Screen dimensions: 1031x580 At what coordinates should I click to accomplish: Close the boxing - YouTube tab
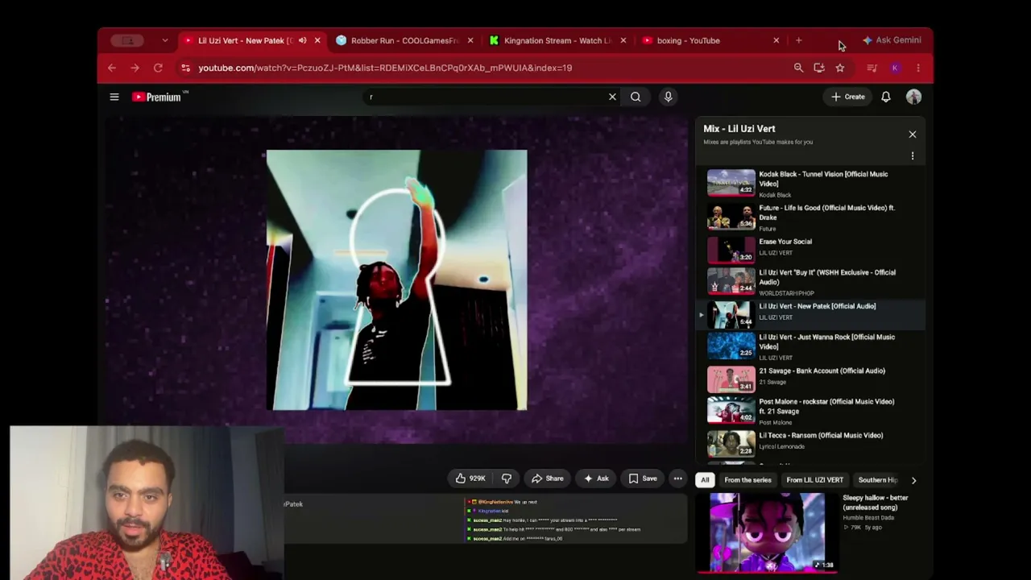click(x=776, y=40)
